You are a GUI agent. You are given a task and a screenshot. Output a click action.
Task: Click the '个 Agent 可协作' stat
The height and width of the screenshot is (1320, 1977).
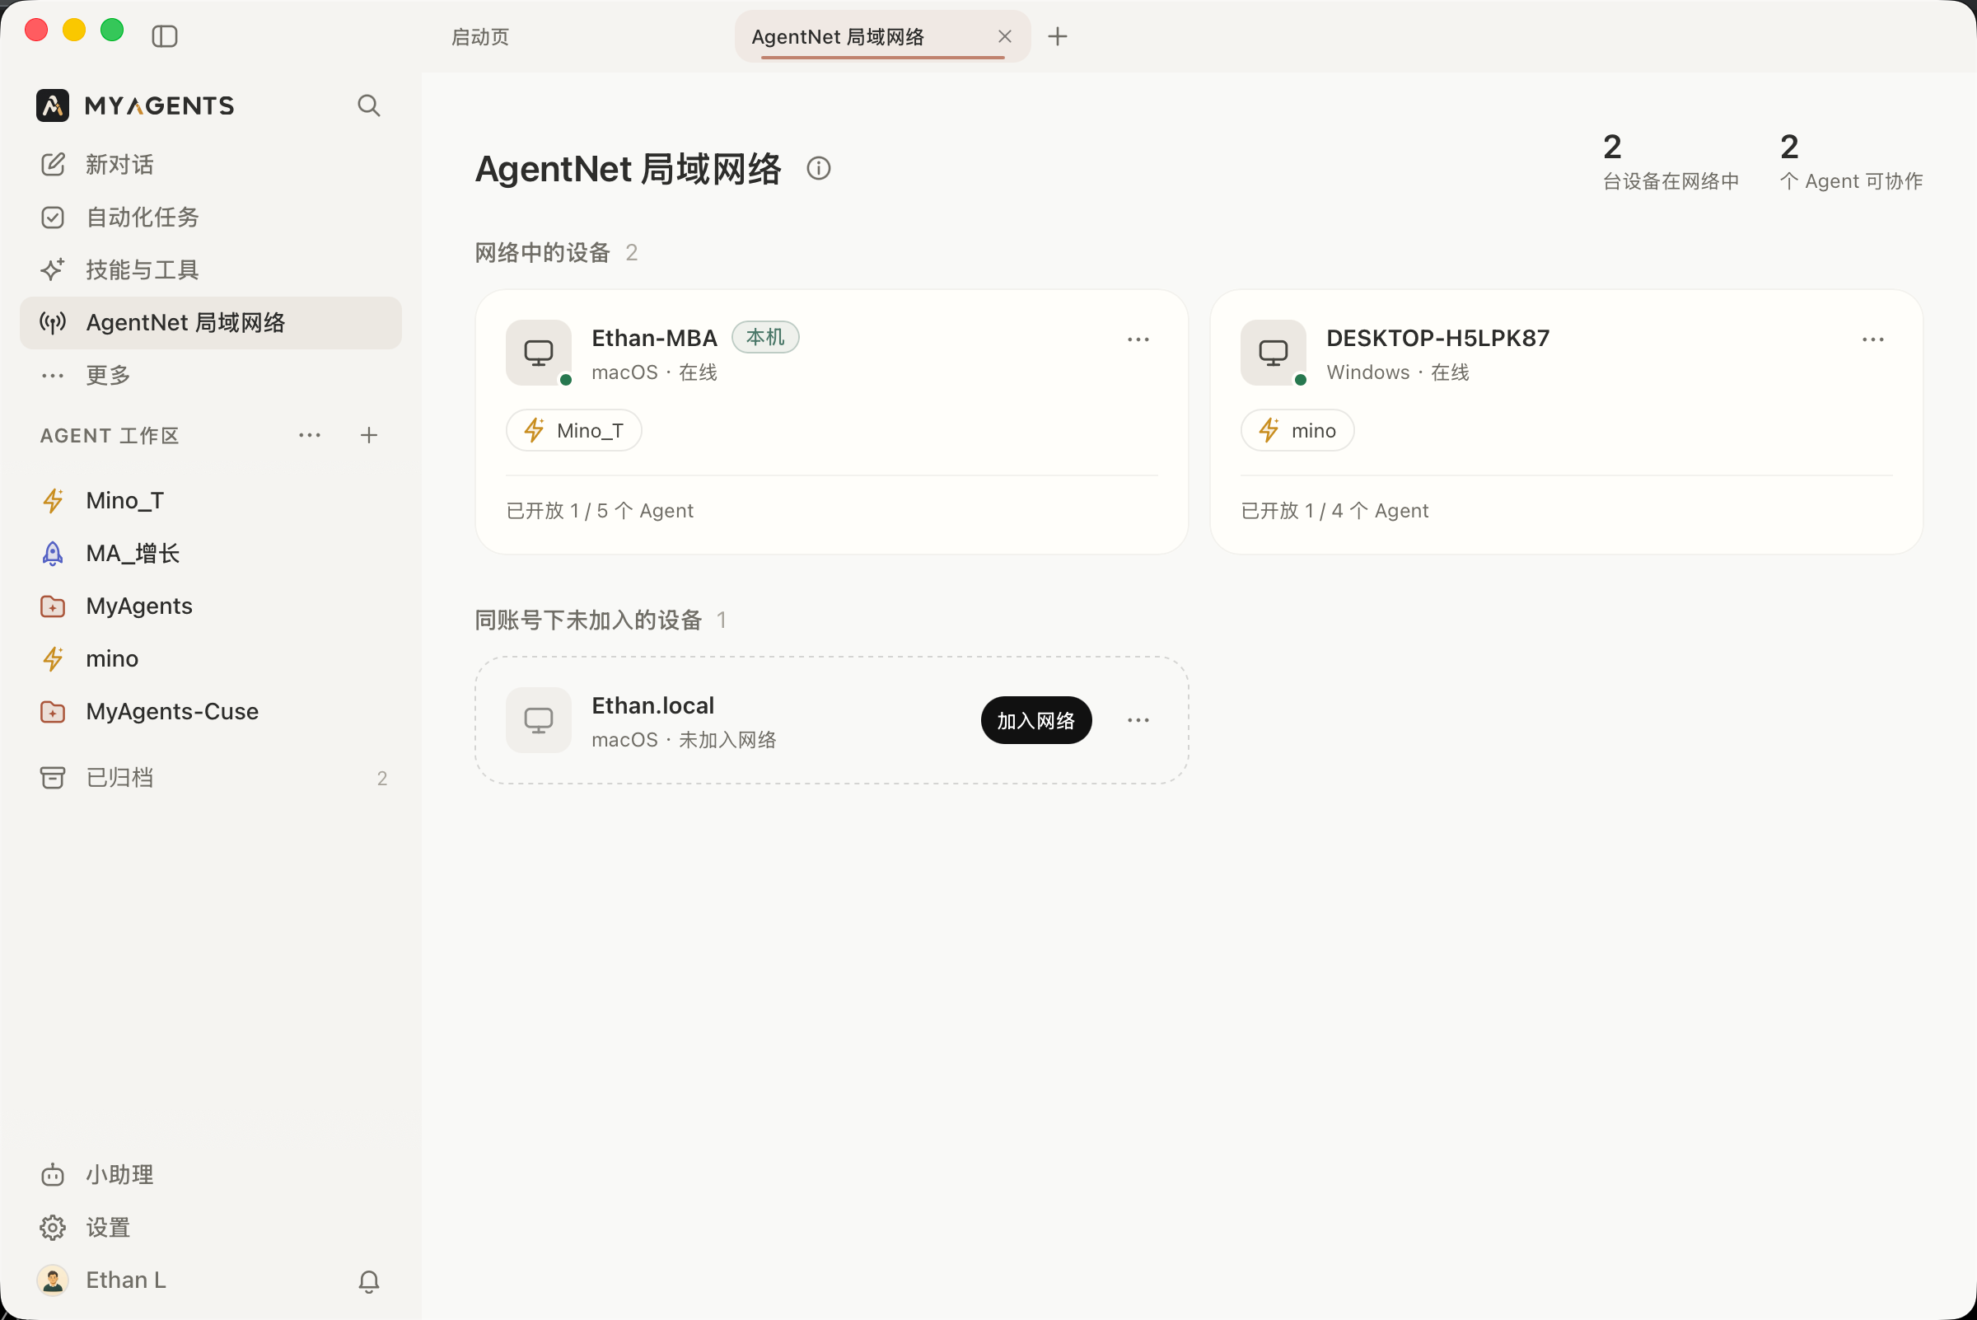[x=1851, y=161]
